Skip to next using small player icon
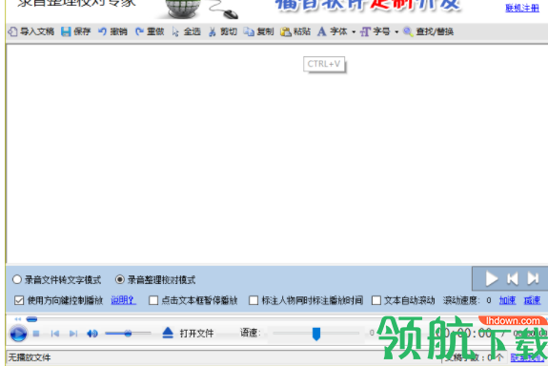 point(73,334)
